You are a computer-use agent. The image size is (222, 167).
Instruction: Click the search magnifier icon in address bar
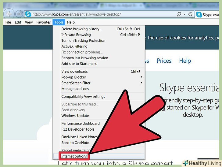pos(179,14)
